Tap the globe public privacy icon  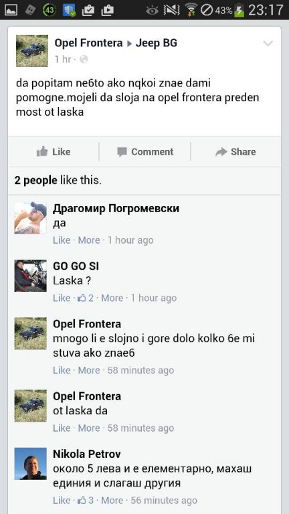click(x=84, y=60)
